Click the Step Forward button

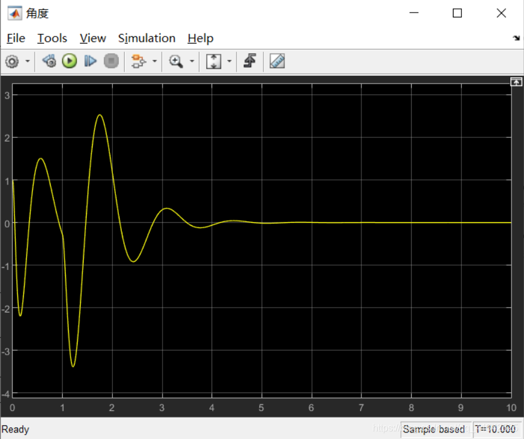pos(90,62)
